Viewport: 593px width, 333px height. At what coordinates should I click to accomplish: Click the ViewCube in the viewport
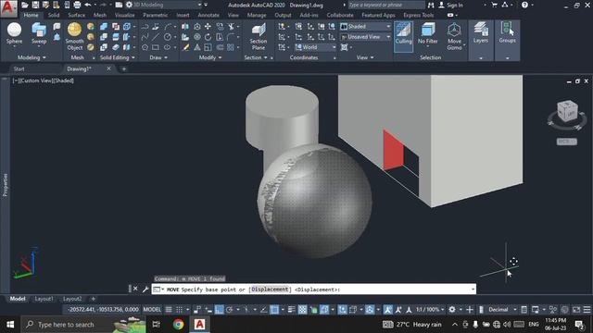(x=567, y=111)
